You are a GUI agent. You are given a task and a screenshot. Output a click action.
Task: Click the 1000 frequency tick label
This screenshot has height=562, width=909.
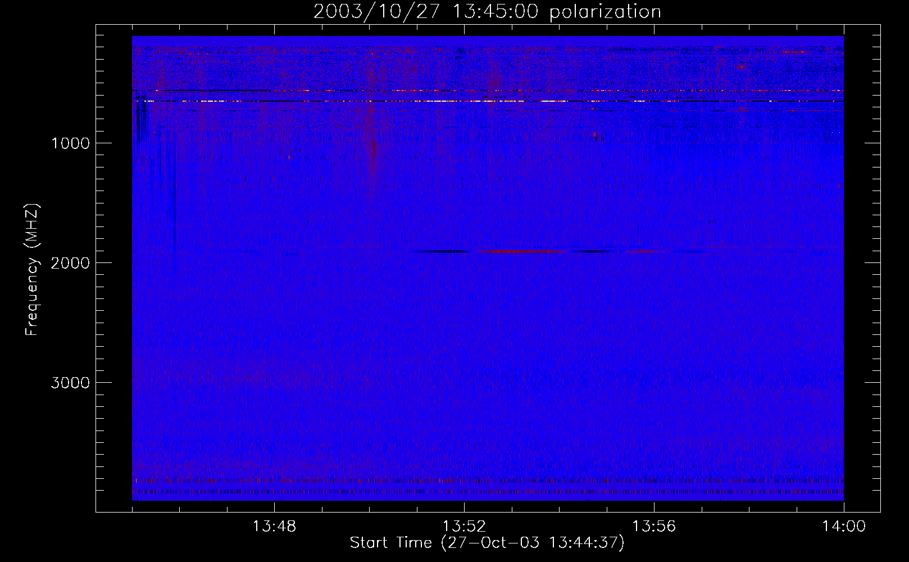point(70,143)
